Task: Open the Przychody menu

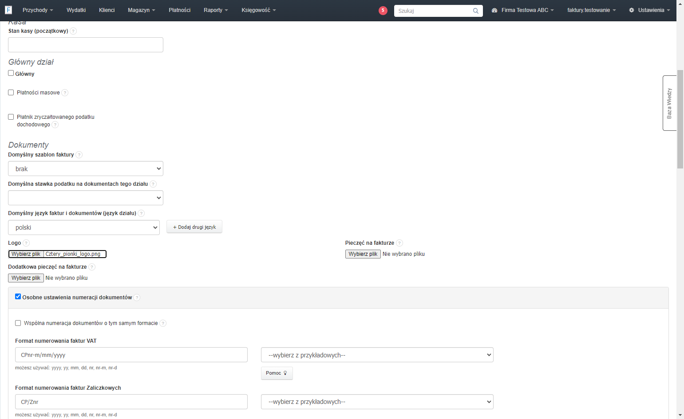Action: 38,10
